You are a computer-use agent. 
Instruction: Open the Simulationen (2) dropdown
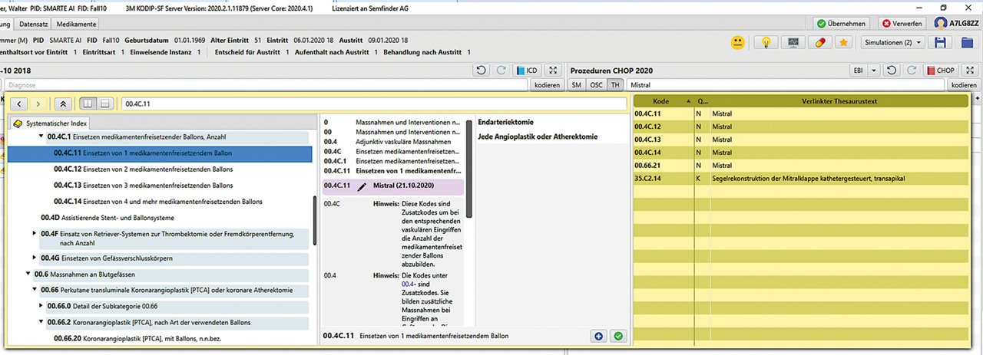click(x=892, y=43)
